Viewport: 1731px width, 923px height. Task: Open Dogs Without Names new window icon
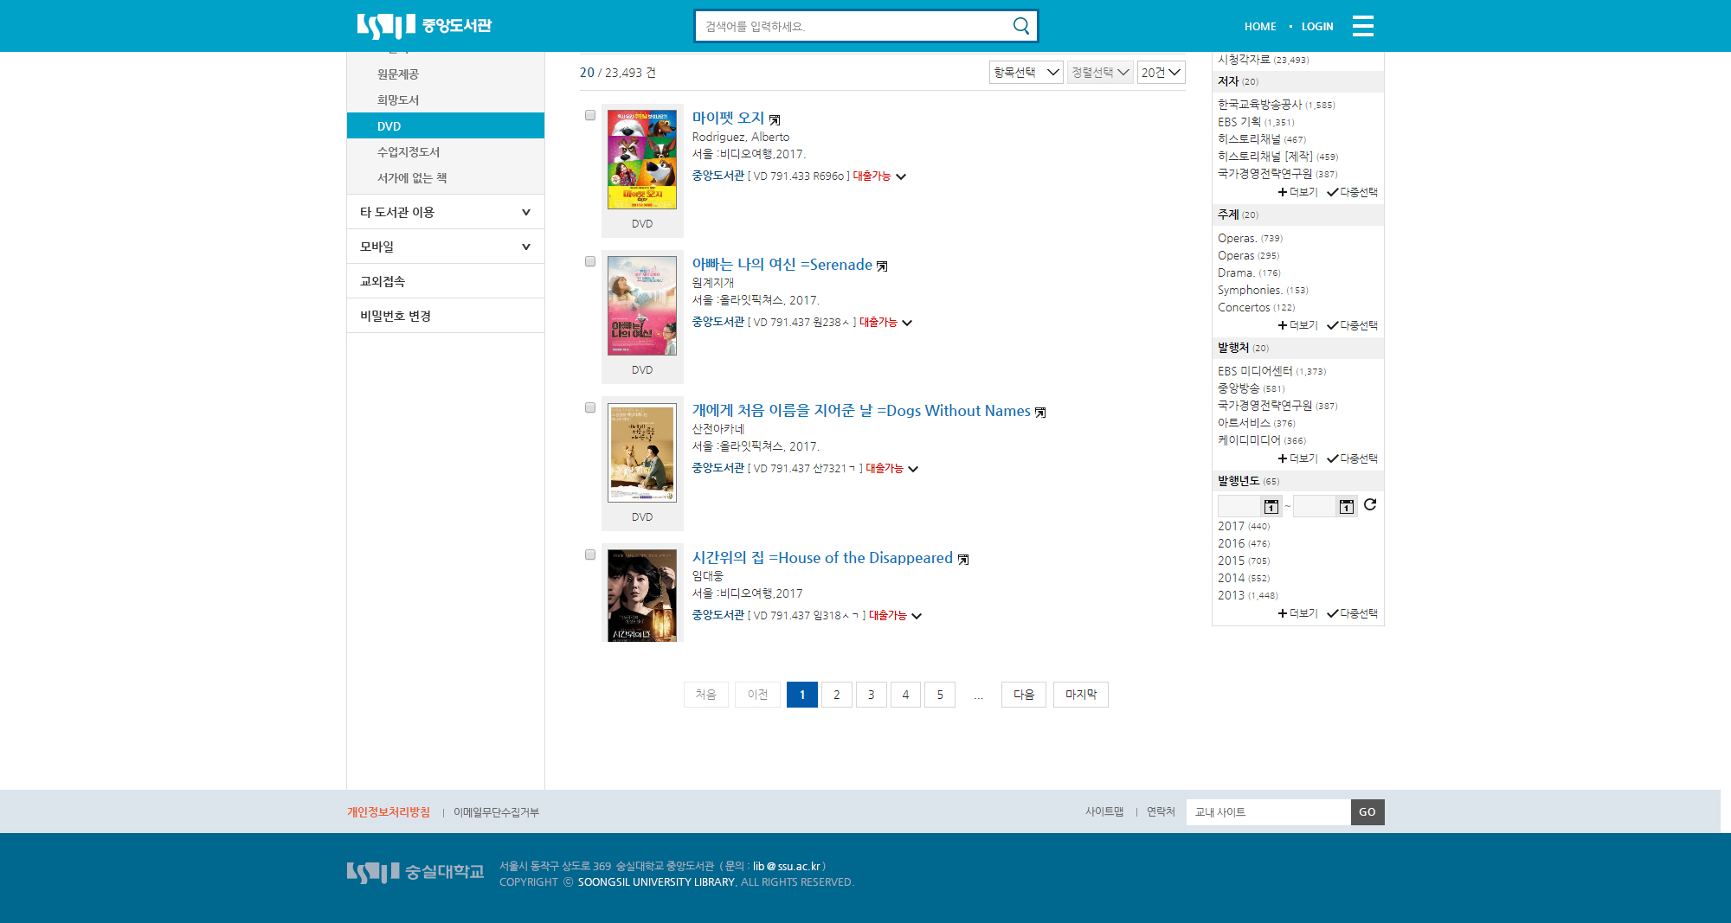1040,413
